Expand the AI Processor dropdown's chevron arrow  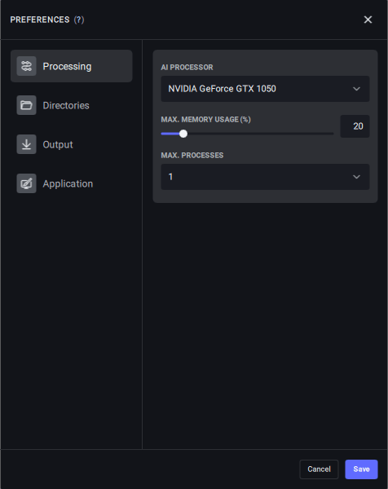click(356, 89)
